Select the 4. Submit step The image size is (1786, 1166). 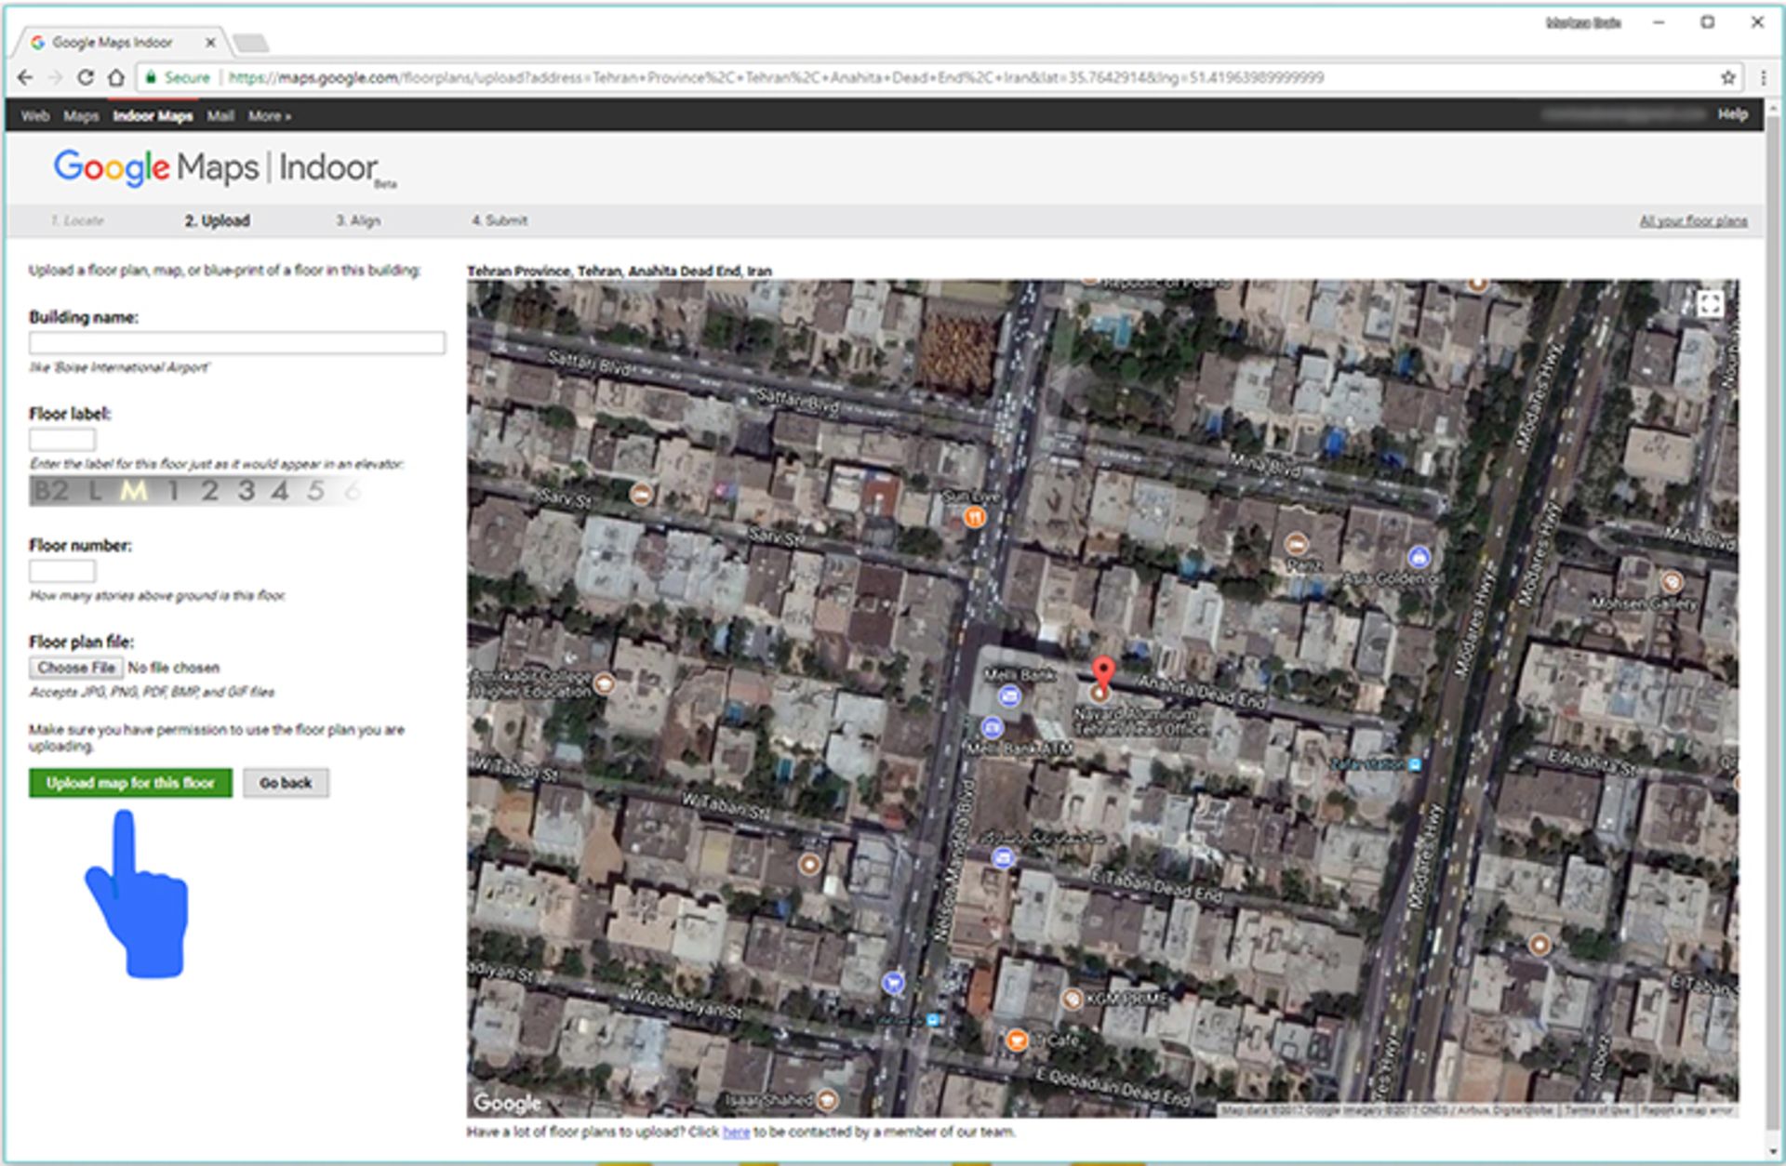[x=500, y=220]
